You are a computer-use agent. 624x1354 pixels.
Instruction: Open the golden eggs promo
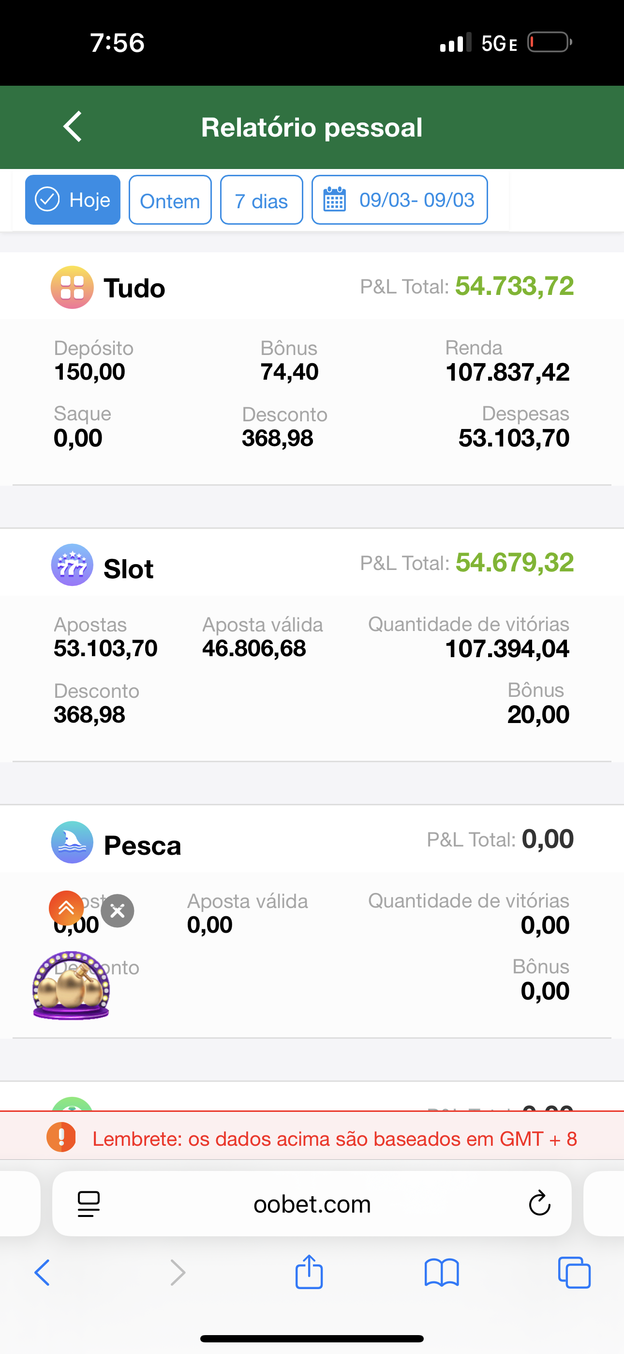71,985
